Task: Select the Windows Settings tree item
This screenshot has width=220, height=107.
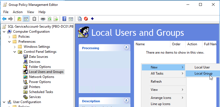Action: tap(37, 47)
